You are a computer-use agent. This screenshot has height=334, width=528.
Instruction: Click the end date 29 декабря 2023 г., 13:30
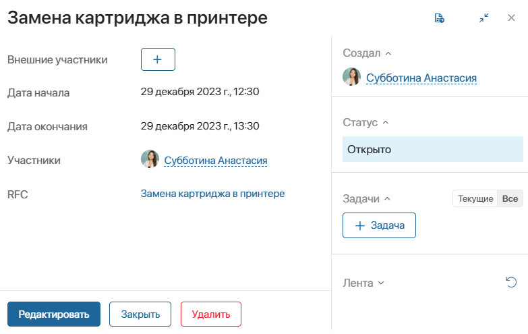pyautogui.click(x=200, y=126)
